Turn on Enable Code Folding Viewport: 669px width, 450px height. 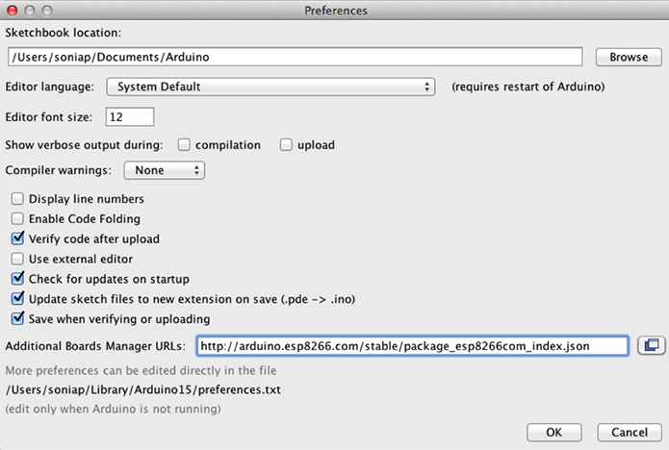(17, 219)
